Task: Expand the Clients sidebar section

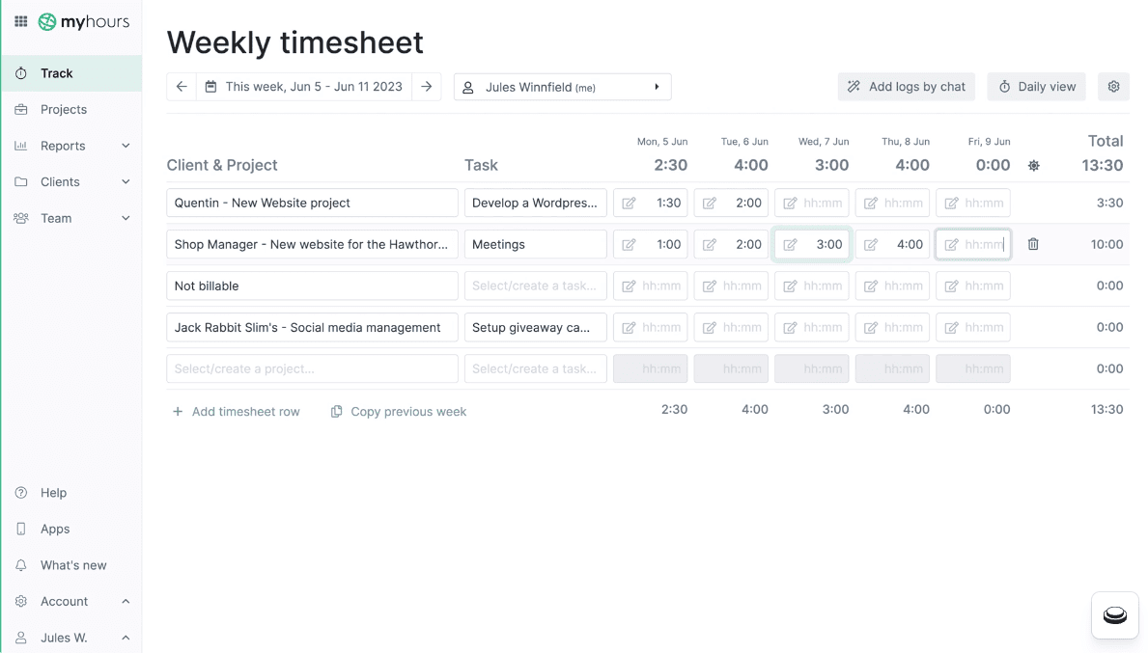Action: (x=126, y=182)
